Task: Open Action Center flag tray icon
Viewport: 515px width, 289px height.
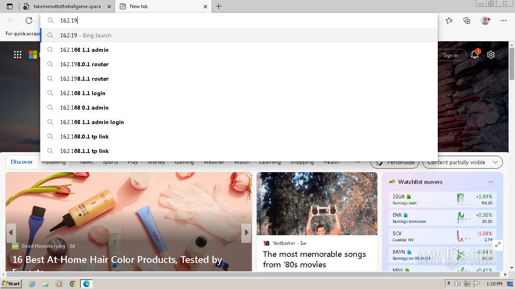Action: point(477,284)
